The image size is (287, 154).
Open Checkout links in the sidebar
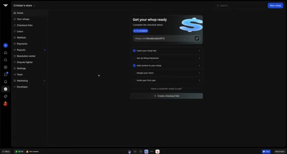point(30,25)
